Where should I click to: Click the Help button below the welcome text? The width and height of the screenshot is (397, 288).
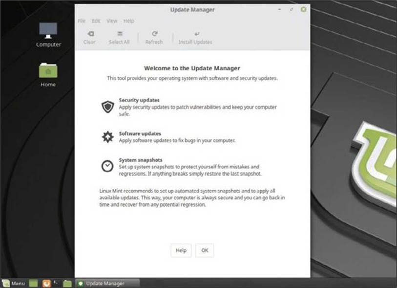point(181,250)
